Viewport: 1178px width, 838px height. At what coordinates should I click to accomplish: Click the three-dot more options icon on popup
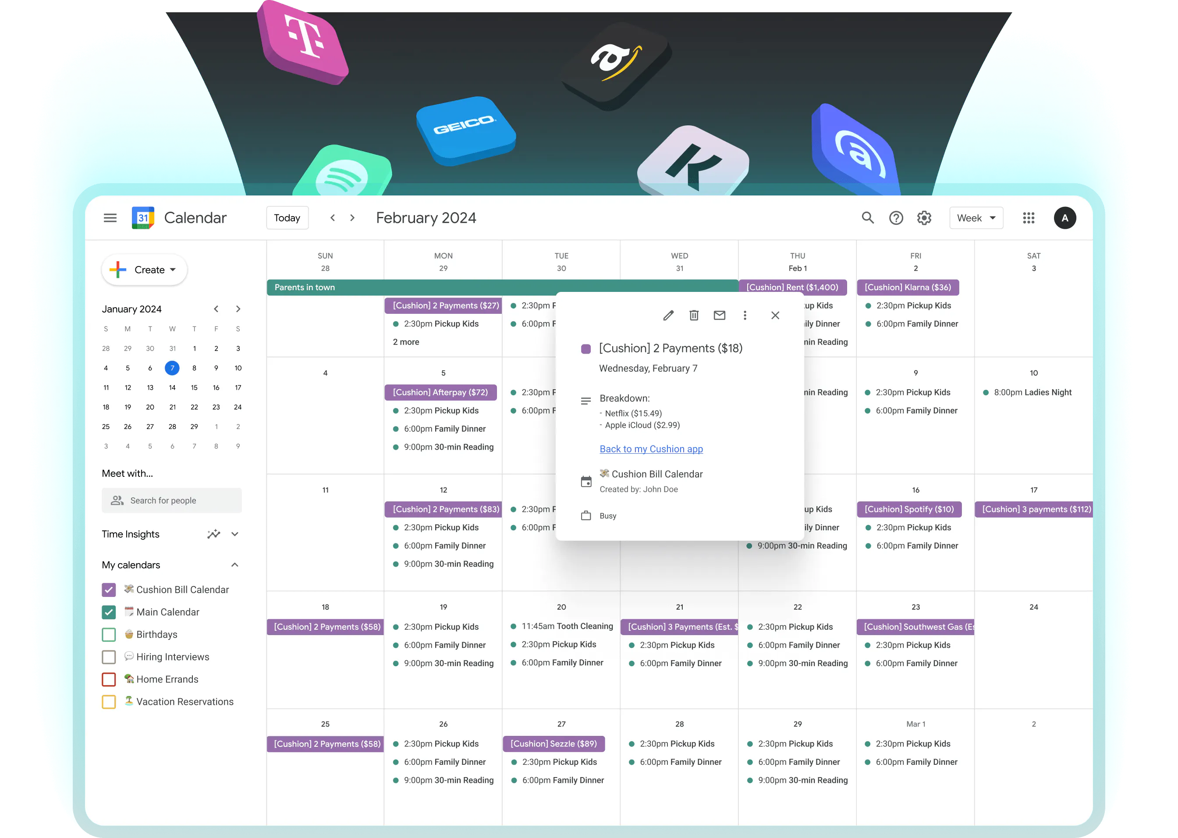(x=745, y=315)
